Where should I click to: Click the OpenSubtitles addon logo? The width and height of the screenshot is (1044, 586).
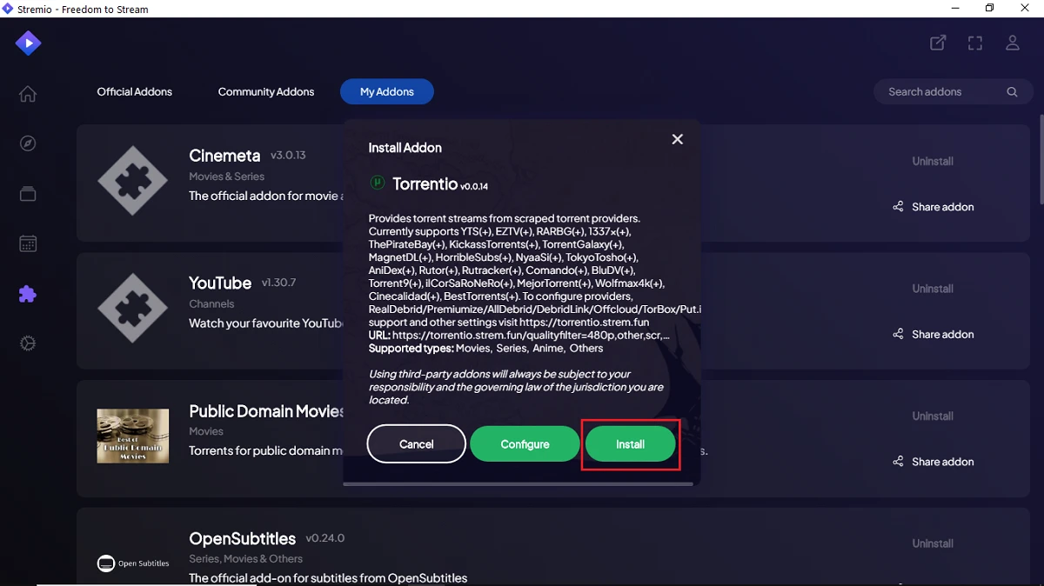tap(132, 563)
